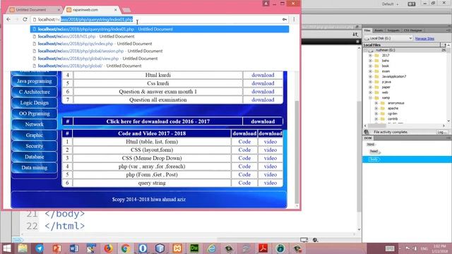Click download for code 2016 - 2017
The height and width of the screenshot is (254, 452).
[263, 121]
